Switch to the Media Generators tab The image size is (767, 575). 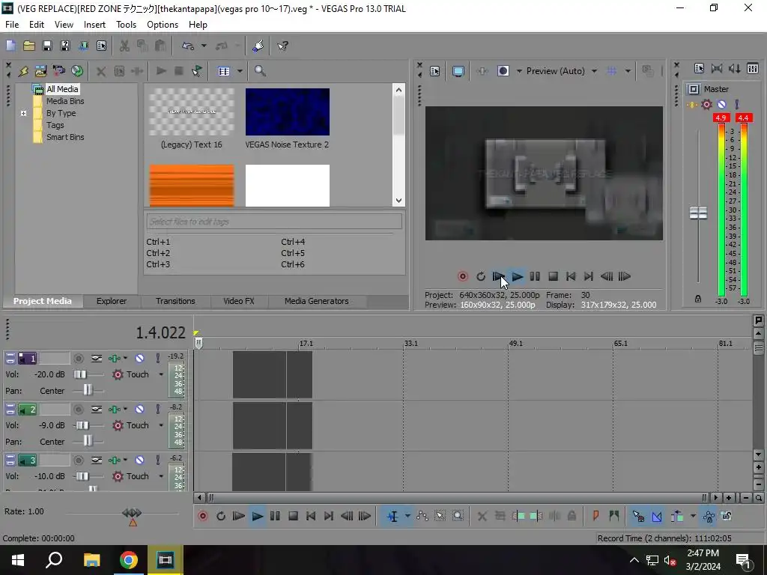point(317,301)
